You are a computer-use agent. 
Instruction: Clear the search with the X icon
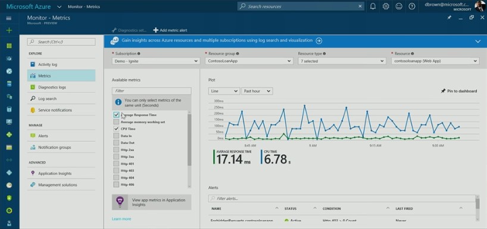point(360,6)
